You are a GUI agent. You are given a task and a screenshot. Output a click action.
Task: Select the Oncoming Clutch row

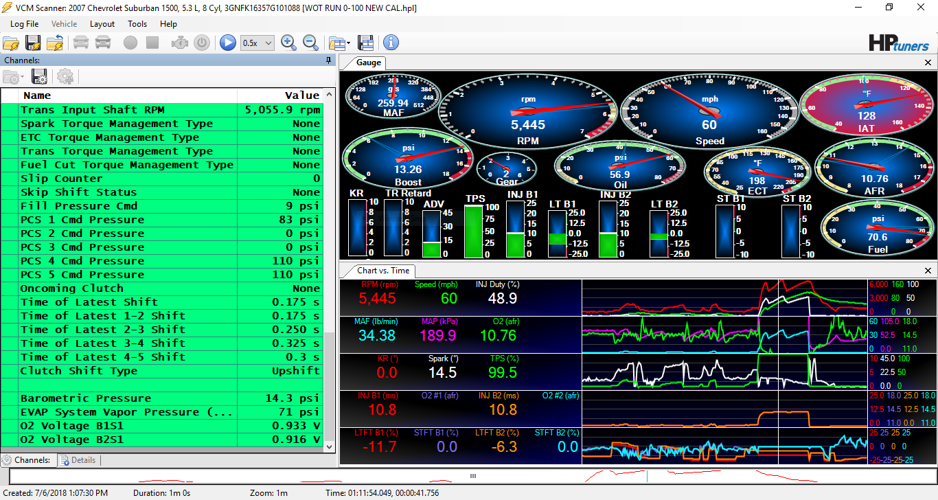[162, 288]
